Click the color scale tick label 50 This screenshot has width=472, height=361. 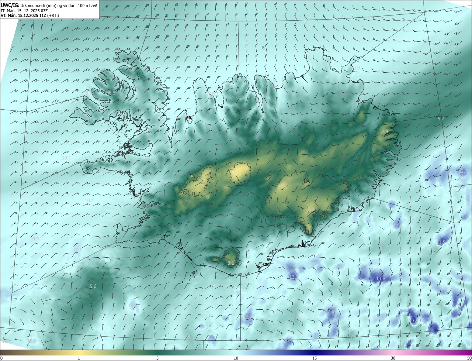[469, 358]
